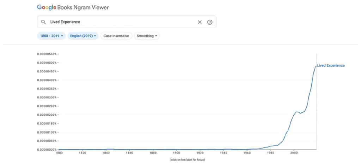Screen dimensions: 361x163
Task: Click the blue ngram line near 2000
Action: pyautogui.click(x=294, y=114)
